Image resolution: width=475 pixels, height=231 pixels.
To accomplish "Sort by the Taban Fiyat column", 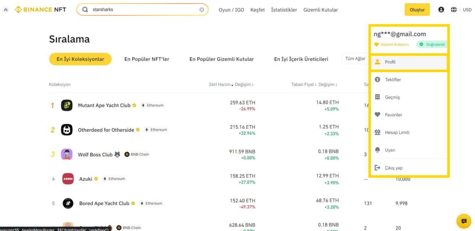I will coord(304,85).
